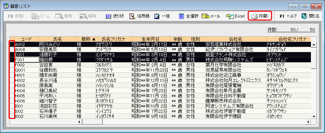The height and width of the screenshot is (133, 325).
Task: Click the horizontal scrollbar thumb
Action: point(92,122)
